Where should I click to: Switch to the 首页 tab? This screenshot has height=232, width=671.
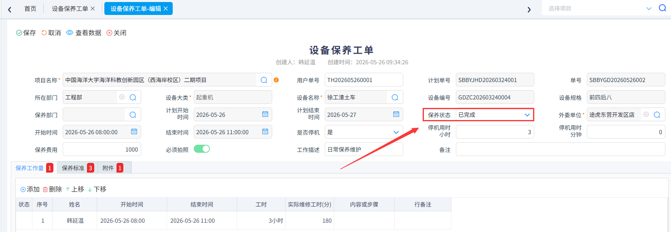pos(30,8)
